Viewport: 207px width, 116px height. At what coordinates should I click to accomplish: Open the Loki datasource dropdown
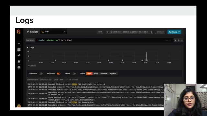[53, 32]
